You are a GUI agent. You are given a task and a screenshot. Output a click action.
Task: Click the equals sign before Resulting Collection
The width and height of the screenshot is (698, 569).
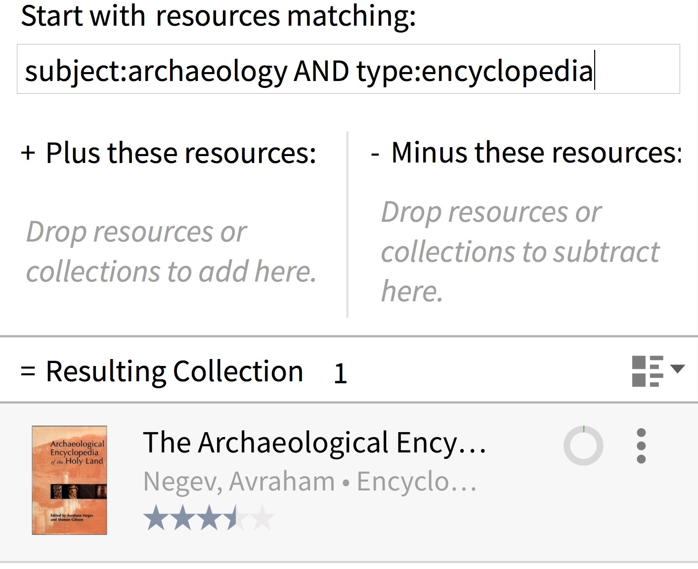pyautogui.click(x=28, y=371)
